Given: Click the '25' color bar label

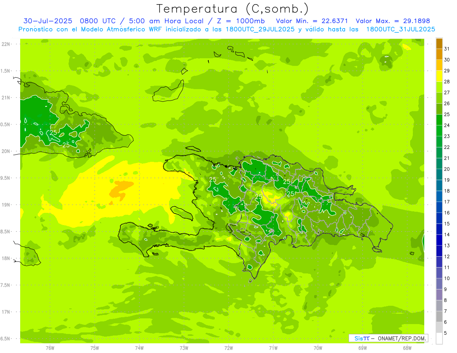Looking at the screenshot, I should pos(447,114).
